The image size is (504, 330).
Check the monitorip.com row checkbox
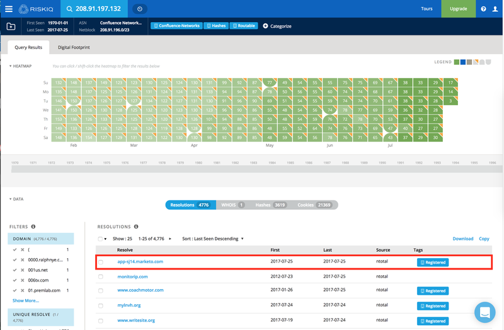(101, 276)
